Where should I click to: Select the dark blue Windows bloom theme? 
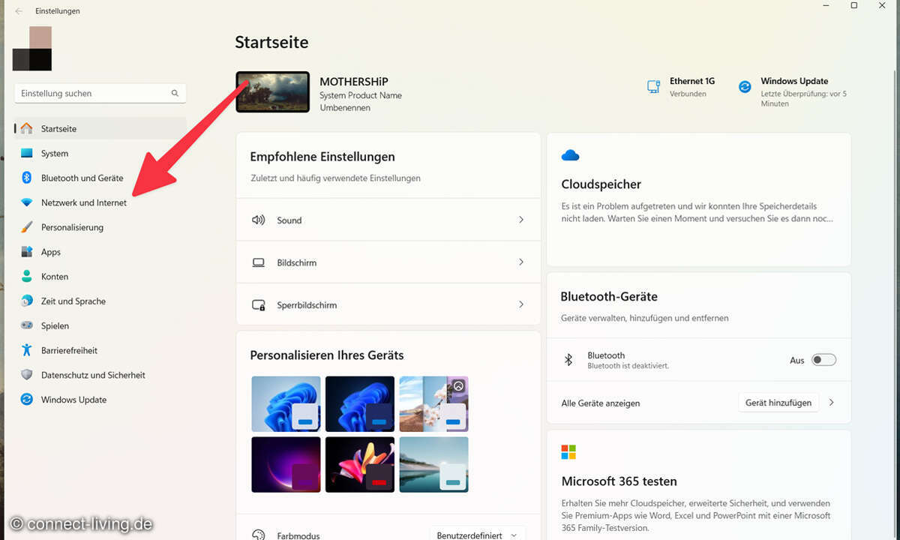click(x=360, y=403)
